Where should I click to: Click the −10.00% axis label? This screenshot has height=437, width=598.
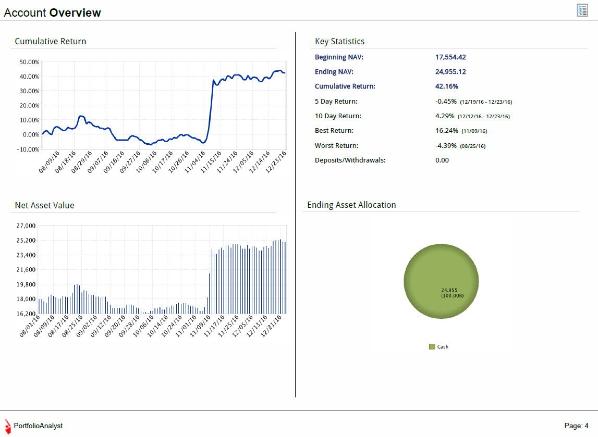click(x=28, y=149)
